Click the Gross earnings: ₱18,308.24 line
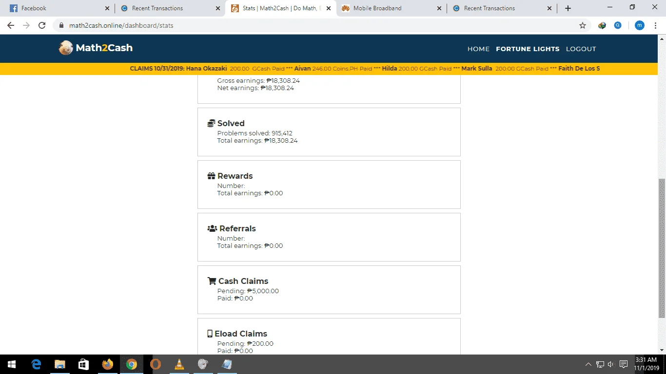The width and height of the screenshot is (666, 374). pyautogui.click(x=258, y=80)
